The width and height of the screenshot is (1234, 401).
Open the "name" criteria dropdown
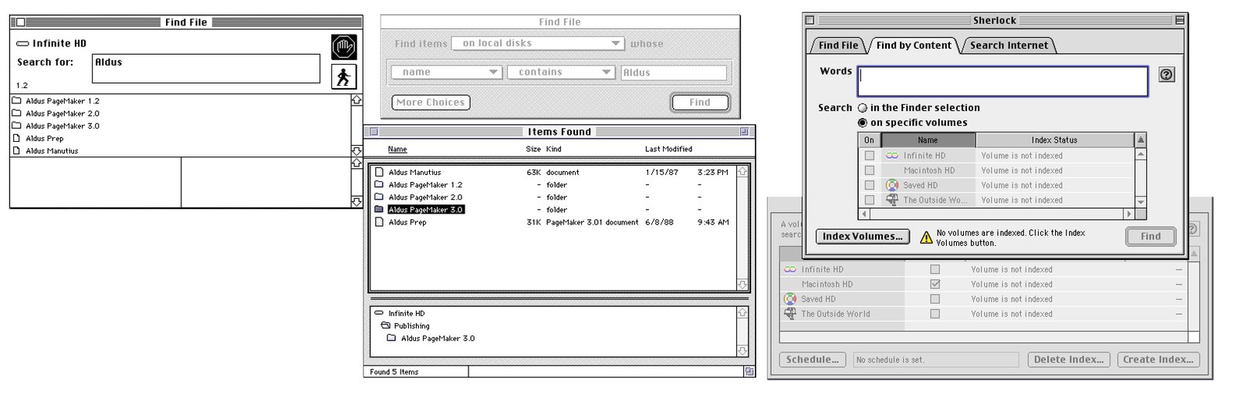click(447, 72)
